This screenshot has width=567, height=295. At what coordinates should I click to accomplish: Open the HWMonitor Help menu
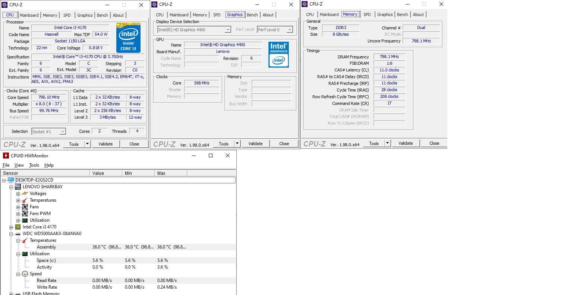49,165
